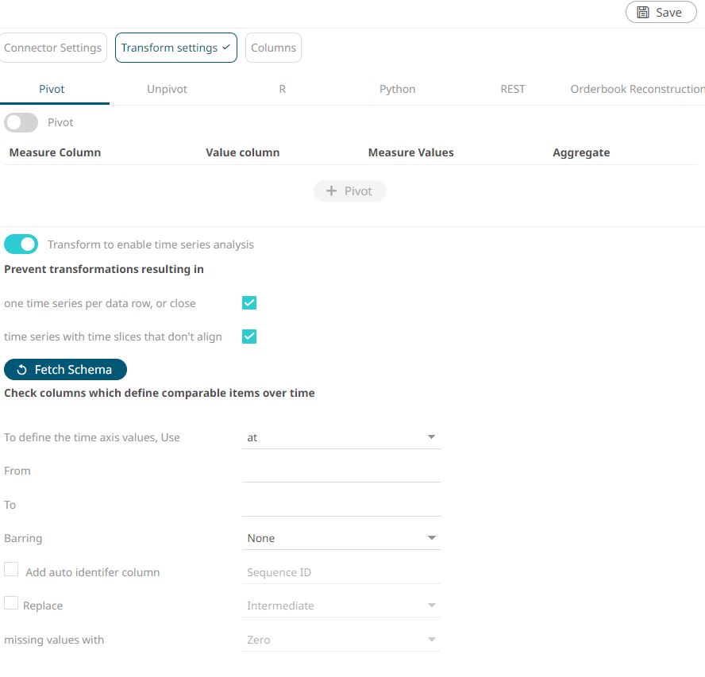Expand the time axis values dropdown

341,437
